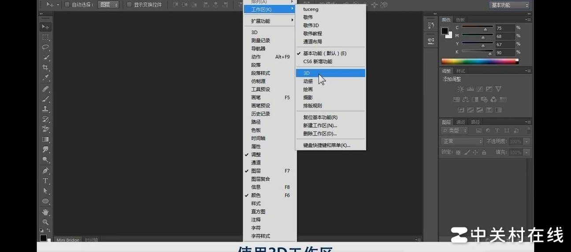Image resolution: width=571 pixels, height=252 pixels.
Task: Select the Move tool in the toolbox
Action: (x=45, y=27)
